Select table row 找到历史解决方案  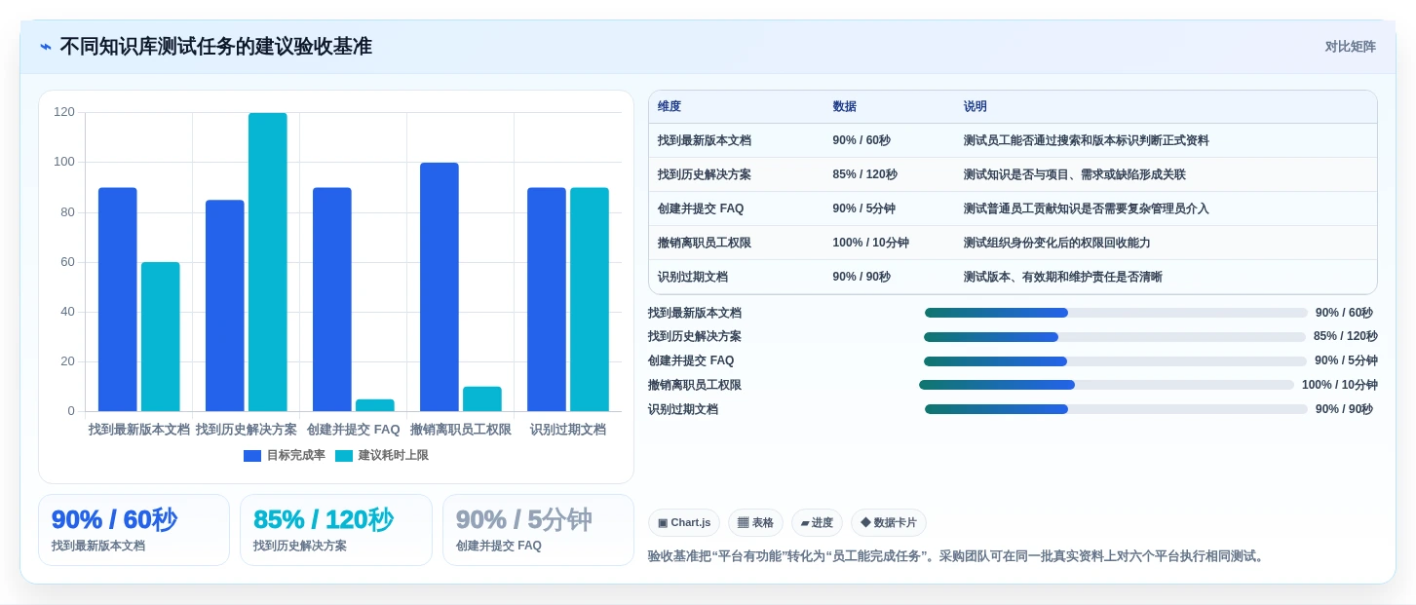[x=1013, y=174]
